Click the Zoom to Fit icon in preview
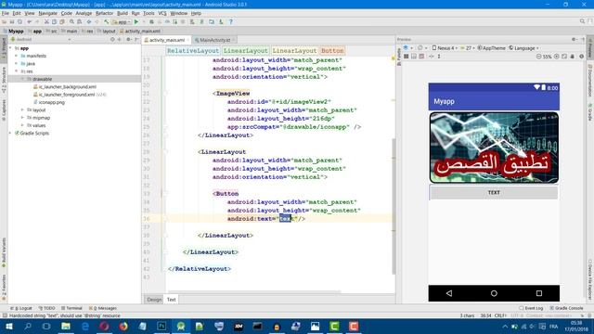This screenshot has height=334, width=594. point(564,57)
